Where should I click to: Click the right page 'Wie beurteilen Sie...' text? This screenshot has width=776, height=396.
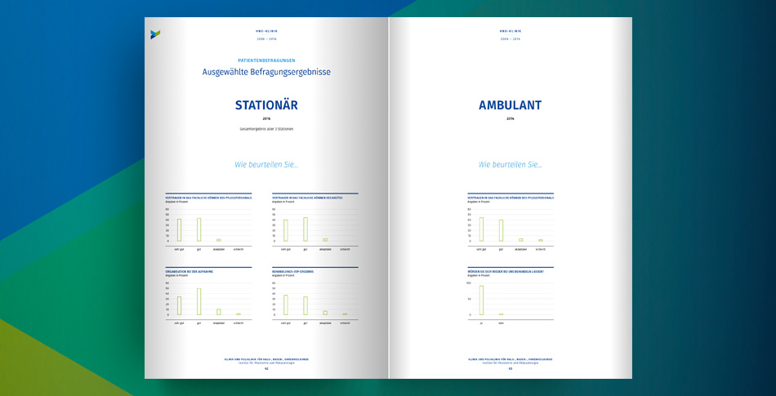pyautogui.click(x=510, y=164)
